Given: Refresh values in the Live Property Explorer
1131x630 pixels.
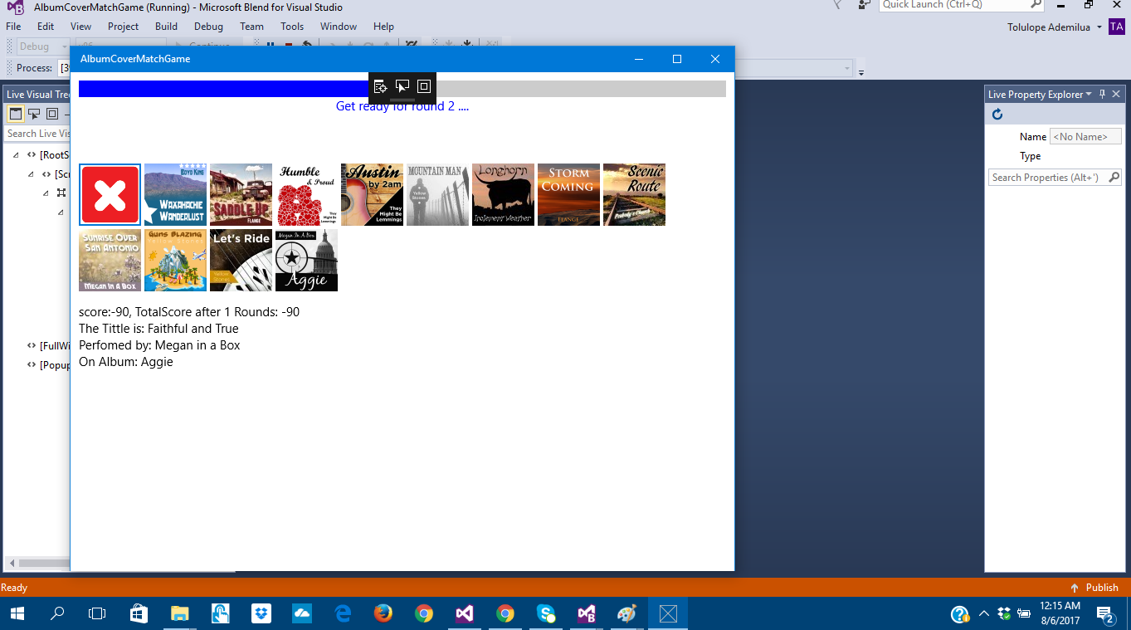Looking at the screenshot, I should click(x=997, y=115).
